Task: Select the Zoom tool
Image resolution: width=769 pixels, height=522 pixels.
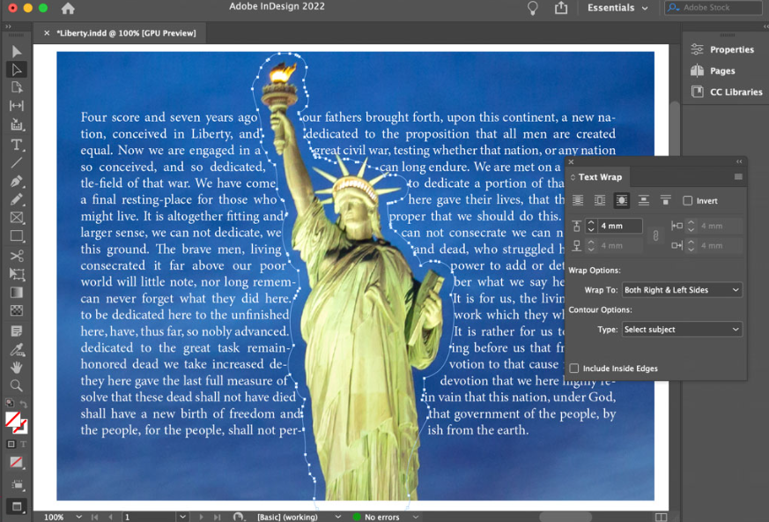Action: pos(16,385)
